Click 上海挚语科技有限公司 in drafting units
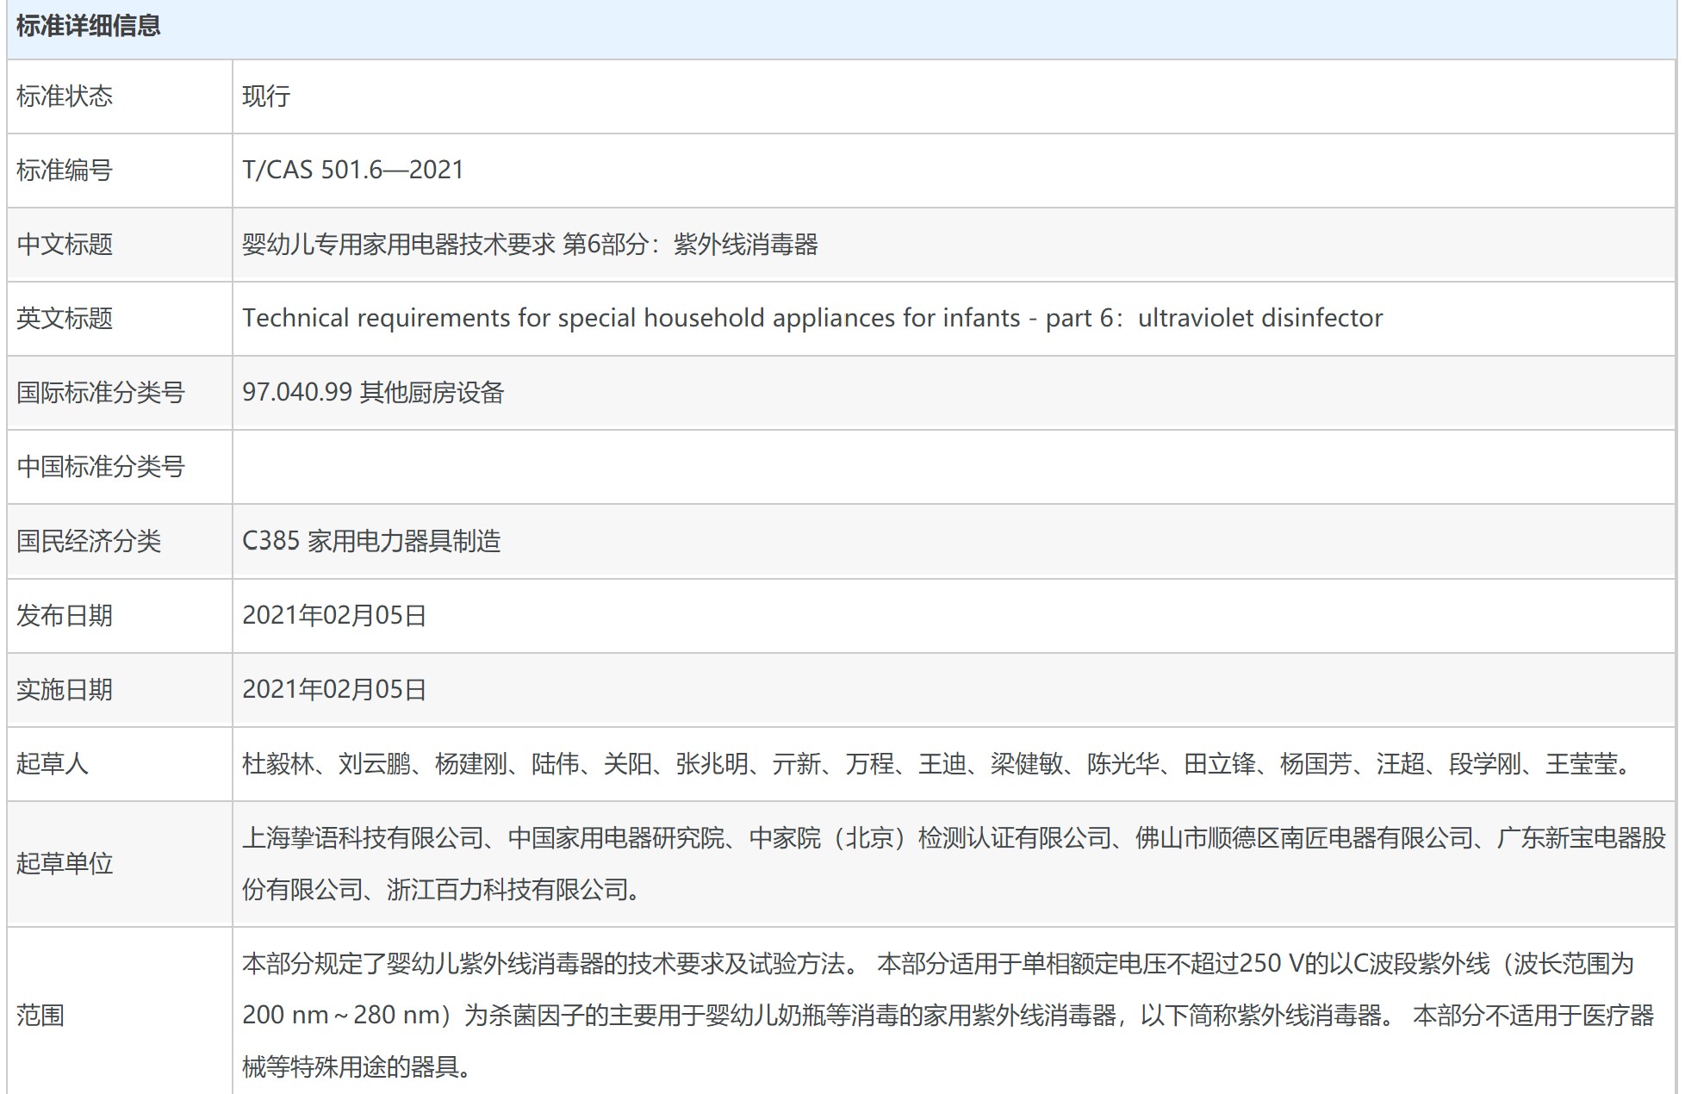The width and height of the screenshot is (1685, 1094). click(x=363, y=837)
